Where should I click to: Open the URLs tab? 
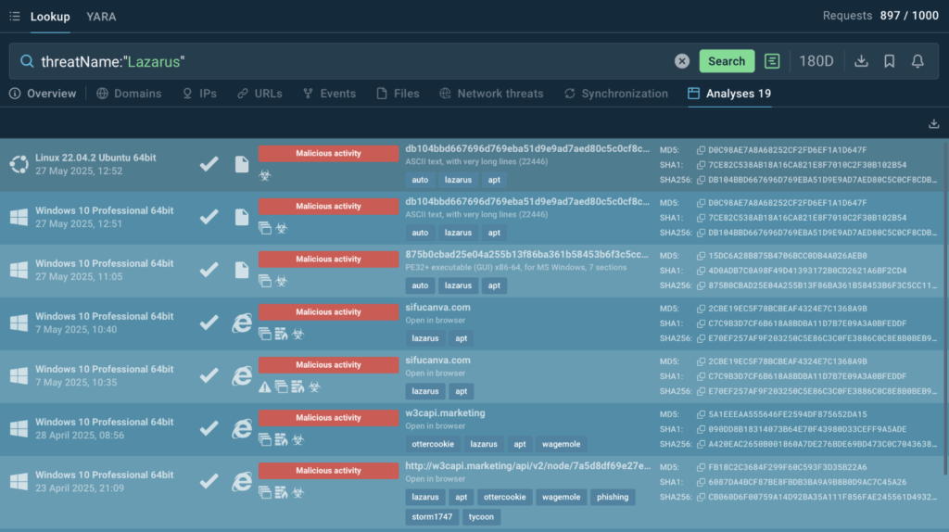[259, 94]
